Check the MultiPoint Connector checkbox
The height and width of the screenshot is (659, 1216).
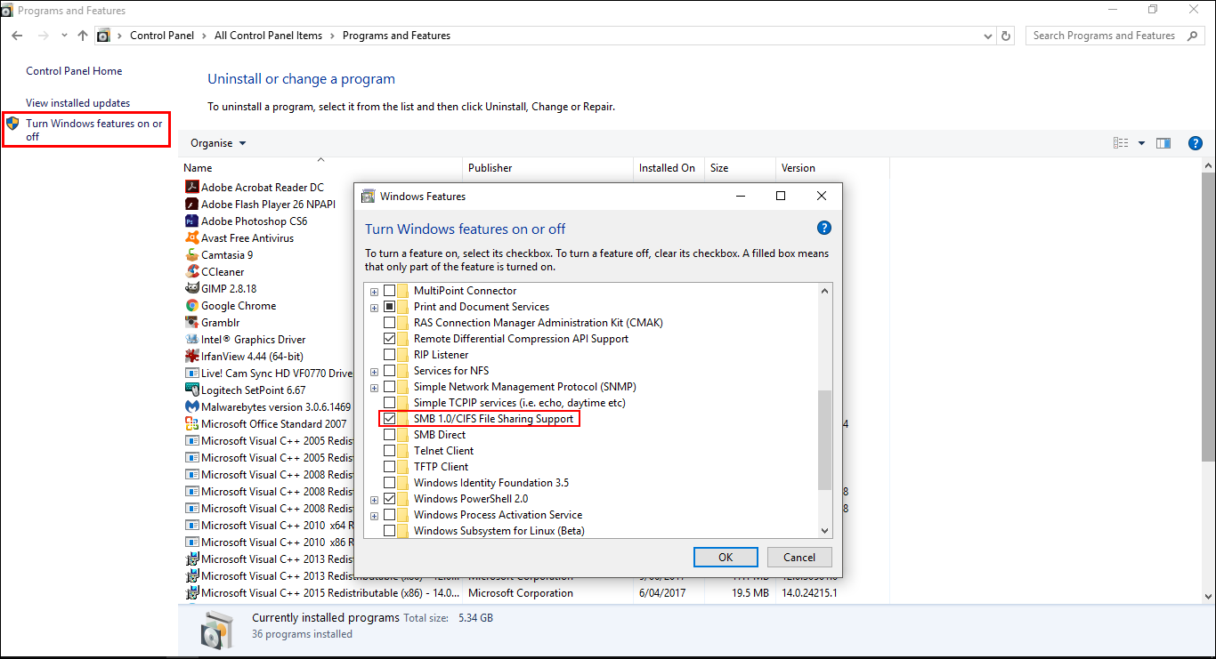(x=389, y=291)
